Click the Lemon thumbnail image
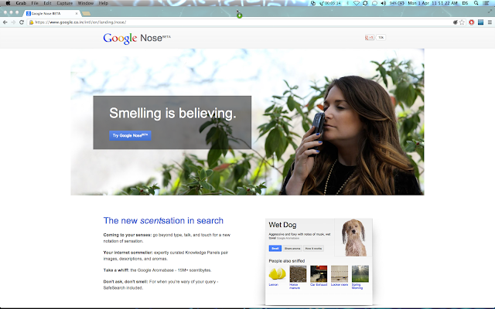 pos(277,273)
